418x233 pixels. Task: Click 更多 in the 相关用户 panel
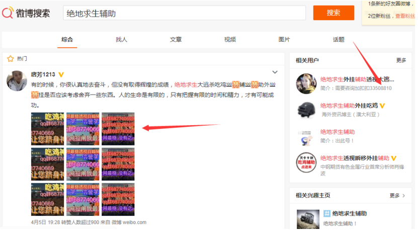[x=401, y=60]
